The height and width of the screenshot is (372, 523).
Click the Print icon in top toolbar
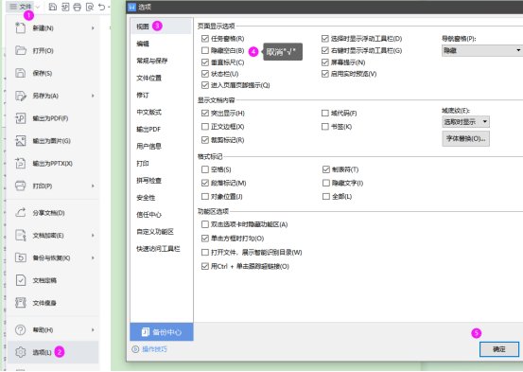(78, 7)
